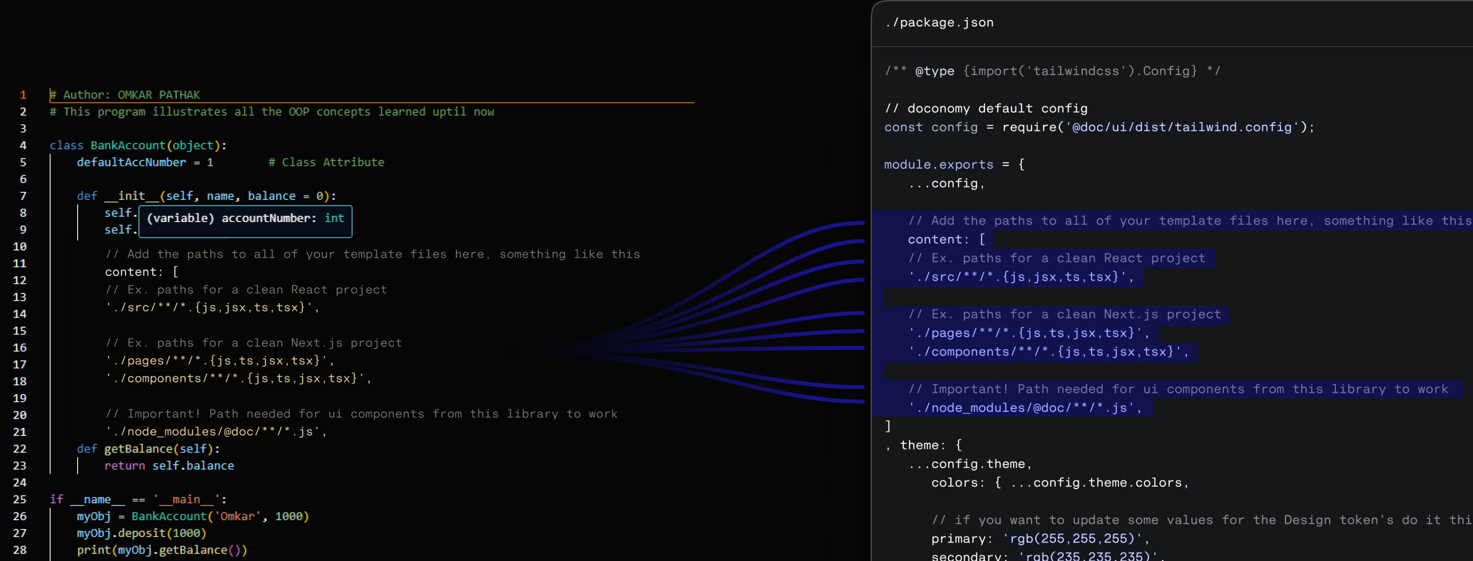The width and height of the screenshot is (1473, 561).
Task: Click the '# Class Attribute' comment
Action: point(327,162)
